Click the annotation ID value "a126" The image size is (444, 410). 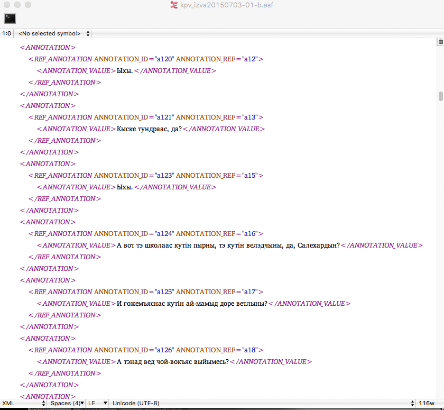pos(164,350)
